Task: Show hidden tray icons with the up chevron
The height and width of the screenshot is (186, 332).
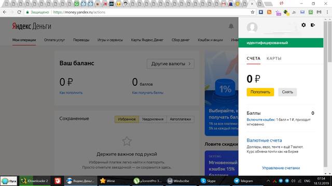Action: 268,181
